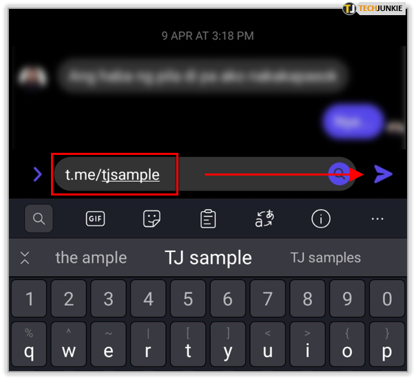This screenshot has width=416, height=380.
Task: Tap the letter p key
Action: point(387,344)
